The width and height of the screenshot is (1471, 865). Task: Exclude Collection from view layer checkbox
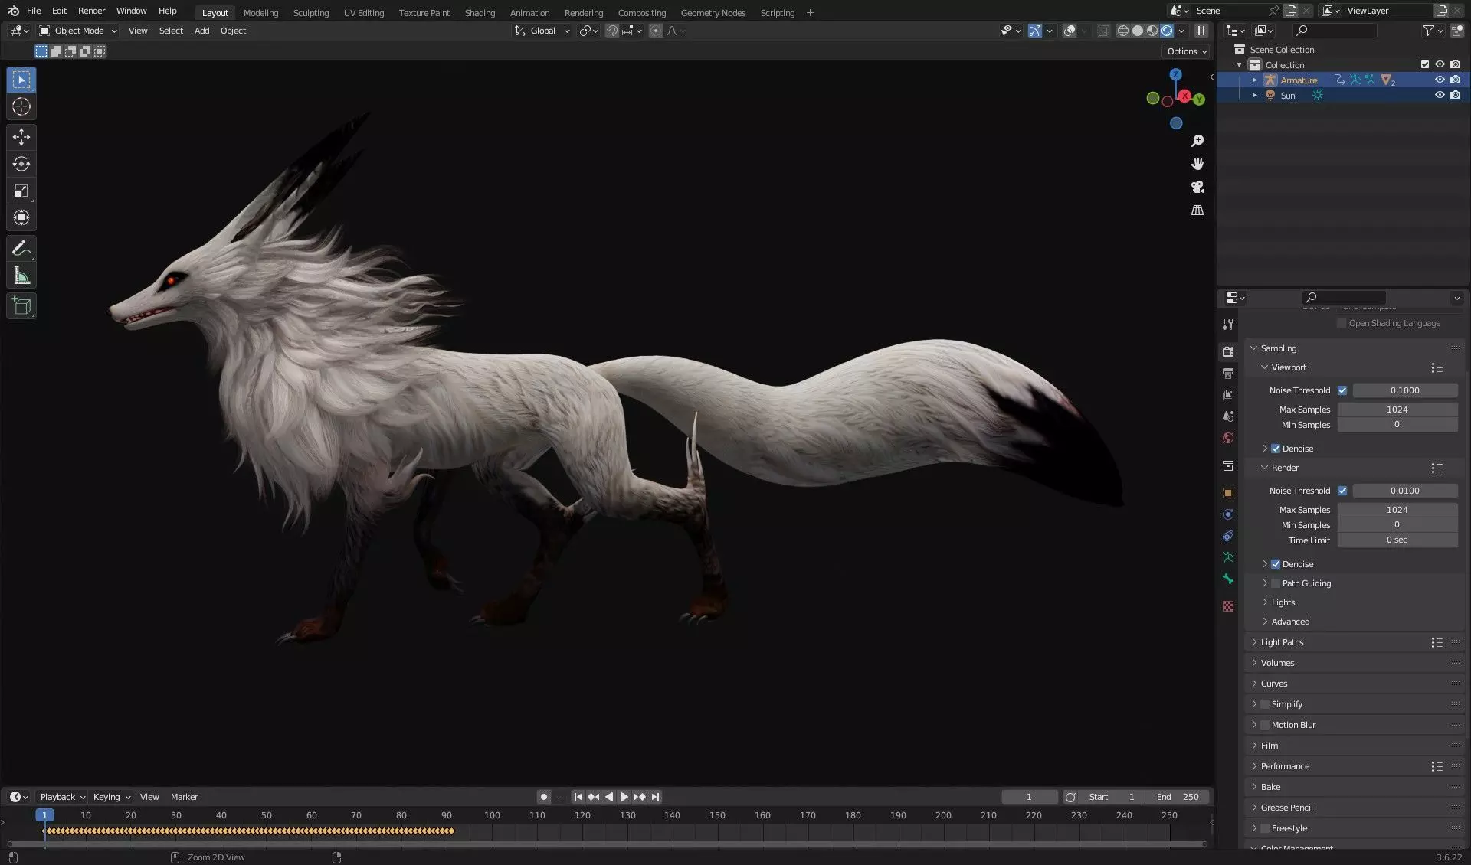tap(1425, 65)
